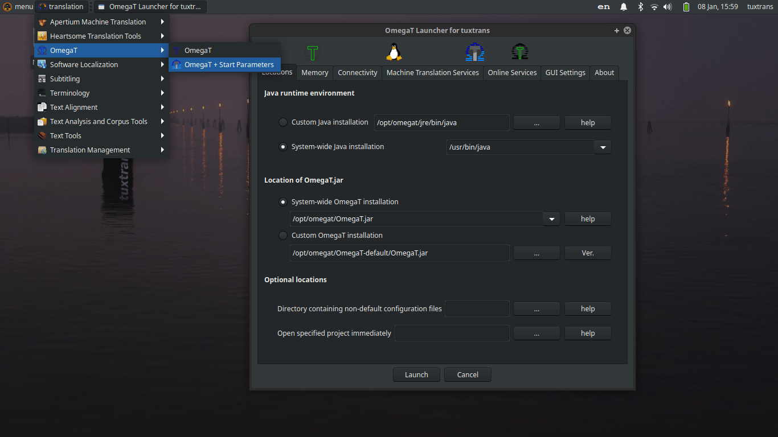Select Custom Java installation radio button

(283, 122)
